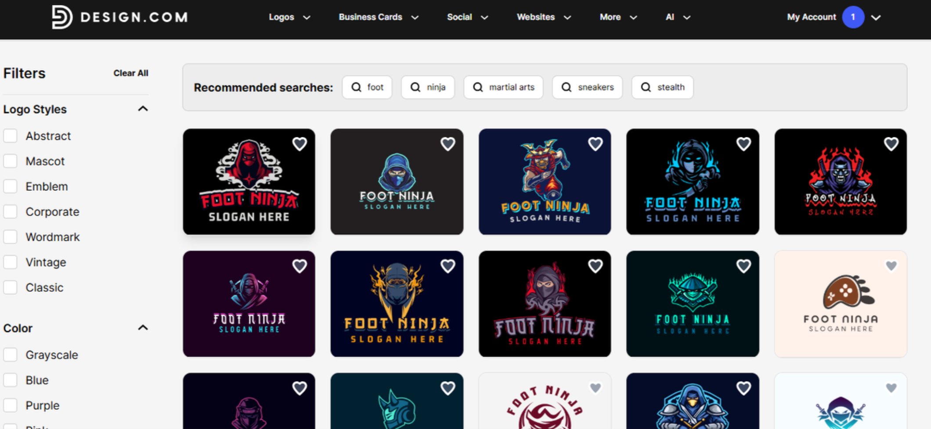
Task: Check the Vintage style checkbox
Action: [11, 262]
